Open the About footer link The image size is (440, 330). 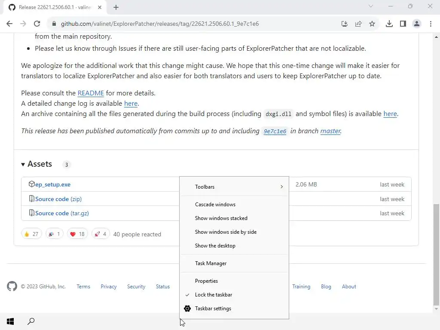pyautogui.click(x=349, y=287)
